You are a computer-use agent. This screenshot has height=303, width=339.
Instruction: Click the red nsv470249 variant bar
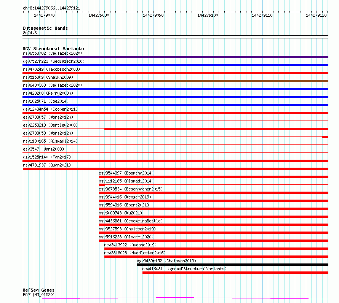[x=175, y=73]
